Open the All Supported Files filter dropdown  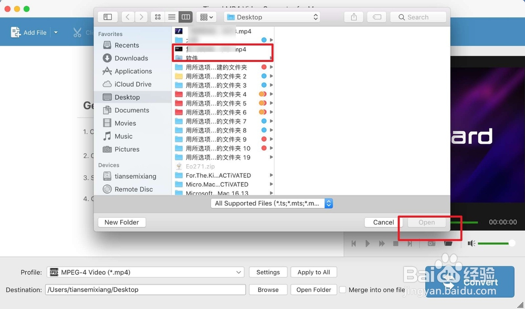click(x=271, y=204)
